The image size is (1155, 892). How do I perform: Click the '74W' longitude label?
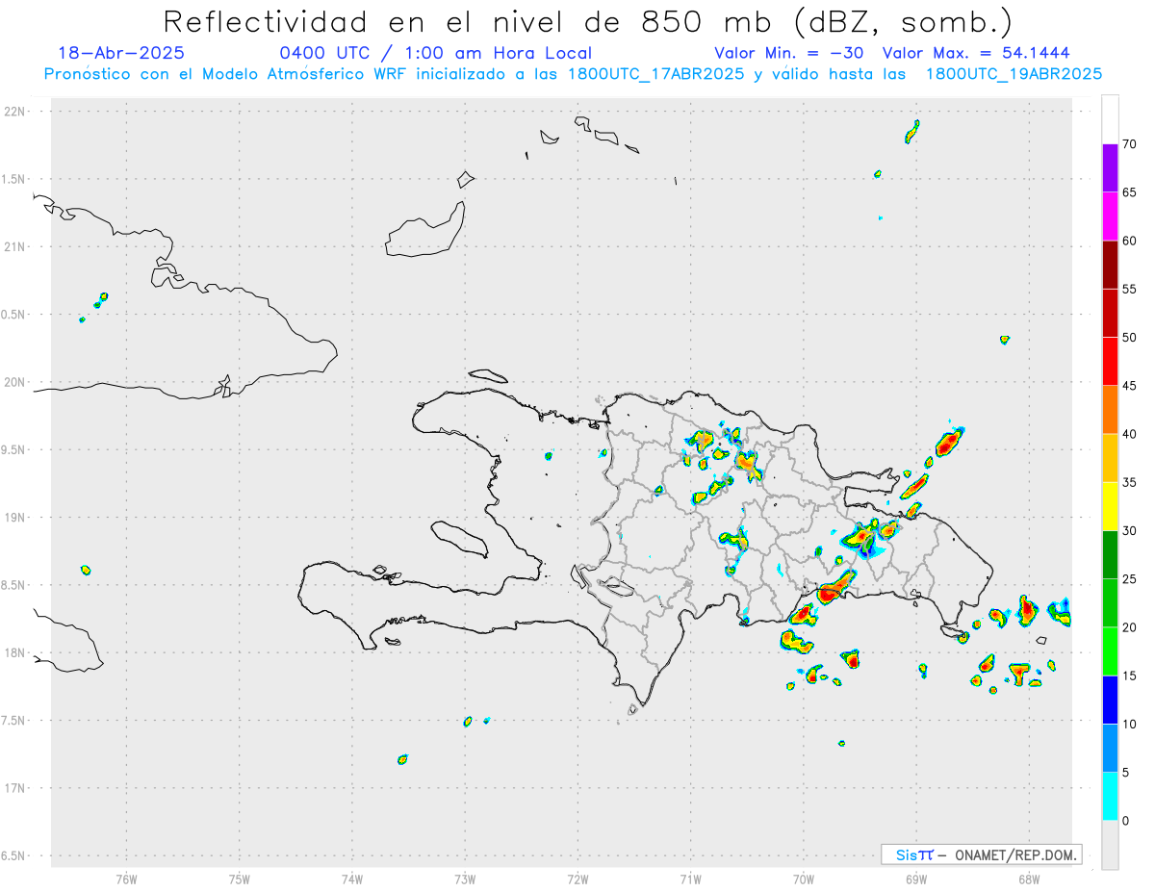[351, 879]
